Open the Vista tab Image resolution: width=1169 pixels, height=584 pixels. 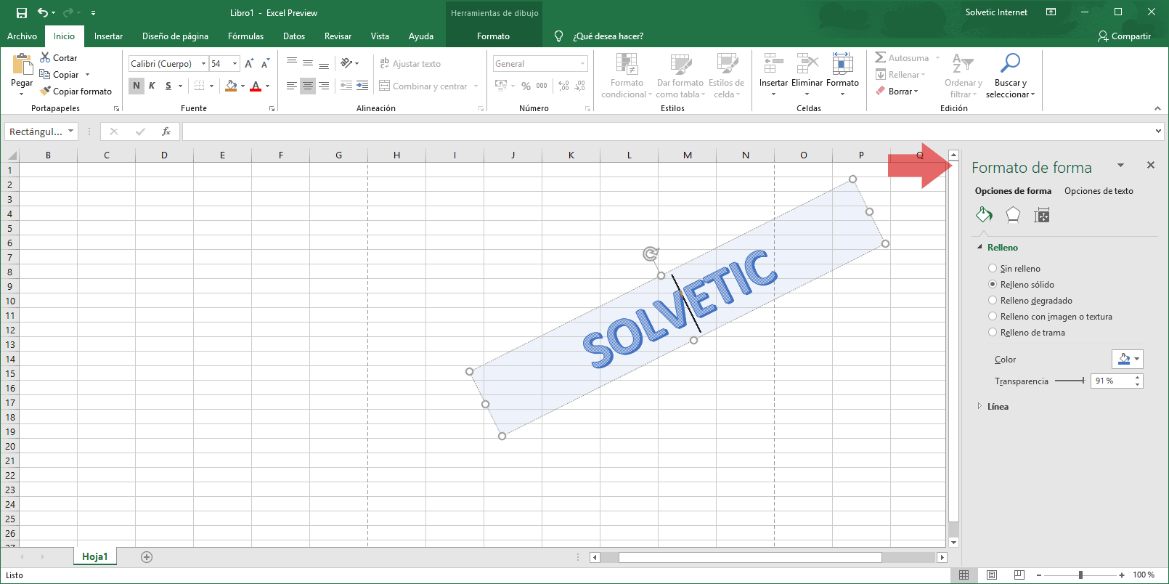pyautogui.click(x=380, y=36)
